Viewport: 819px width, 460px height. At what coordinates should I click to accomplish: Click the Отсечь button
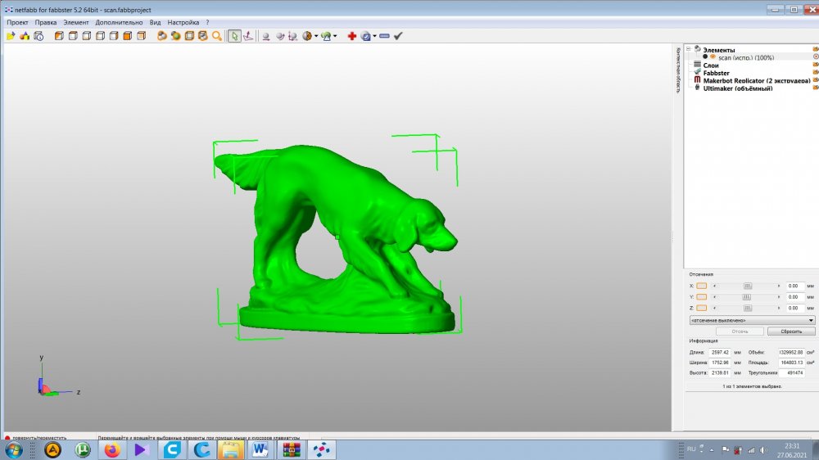[740, 331]
